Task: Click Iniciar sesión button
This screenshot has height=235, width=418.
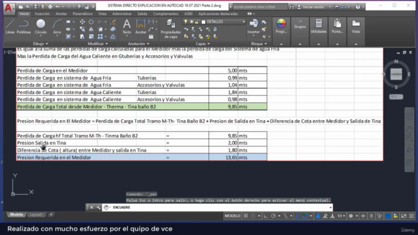Action: [311, 7]
